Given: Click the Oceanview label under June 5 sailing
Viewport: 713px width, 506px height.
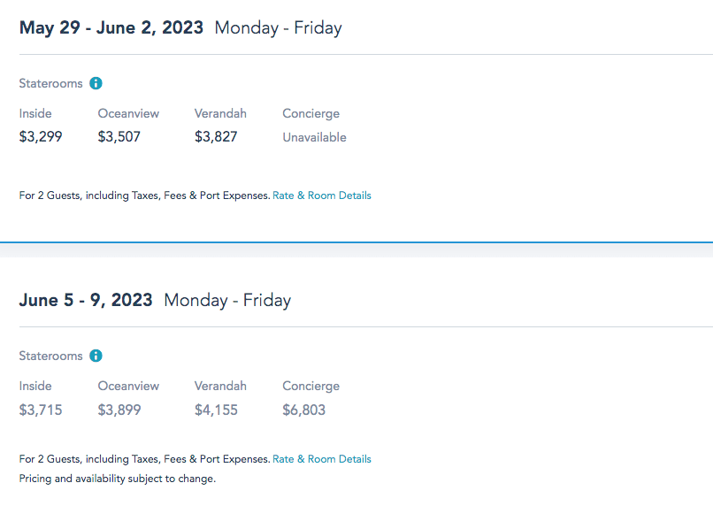Looking at the screenshot, I should [x=128, y=386].
